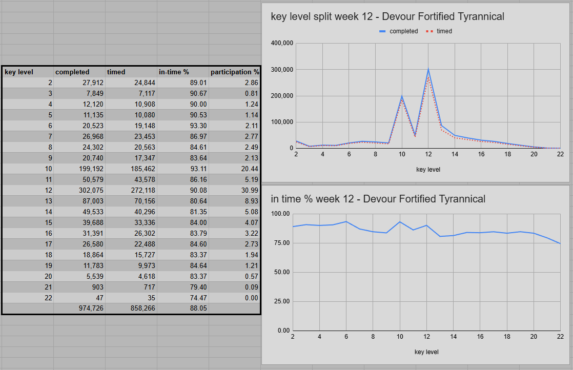Click the 'key level' column header cell
This screenshot has height=370, width=573.
(28, 72)
